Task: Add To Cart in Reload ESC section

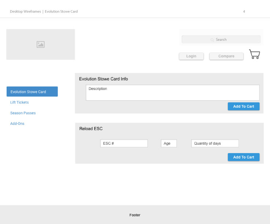Action: [x=243, y=157]
